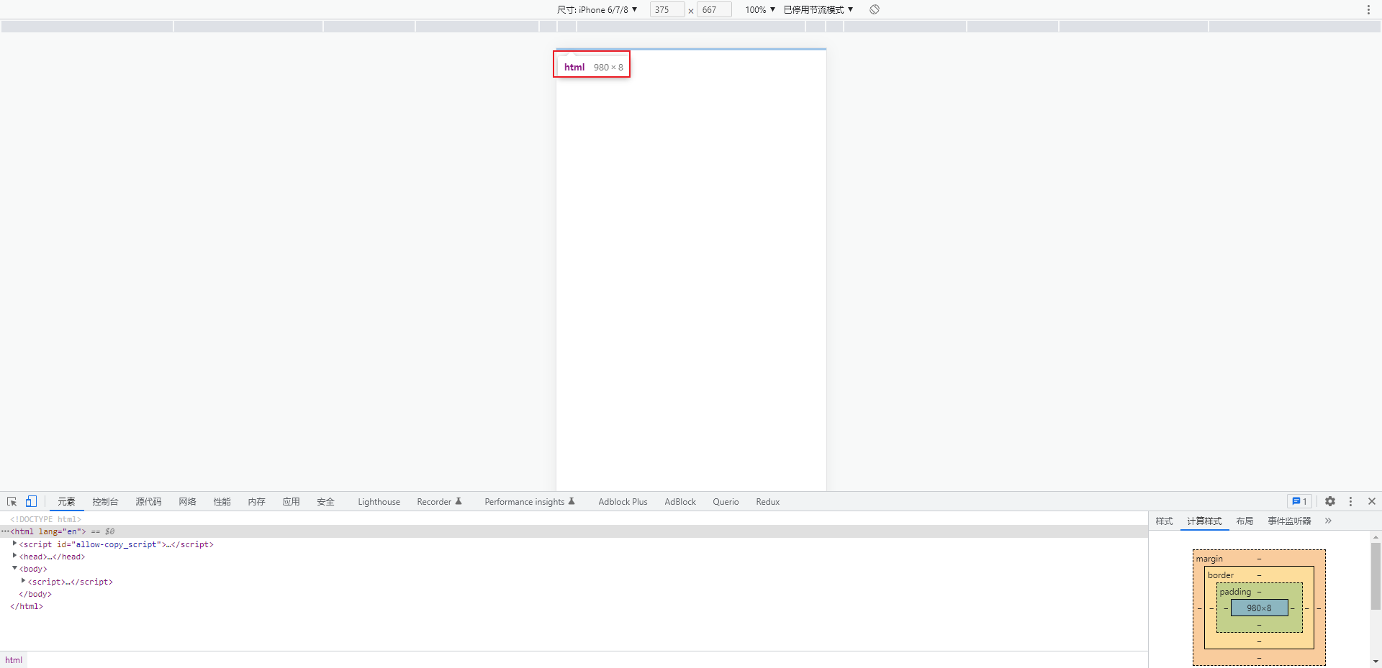Switch to the 计算样式 sidebar tab

(1204, 521)
